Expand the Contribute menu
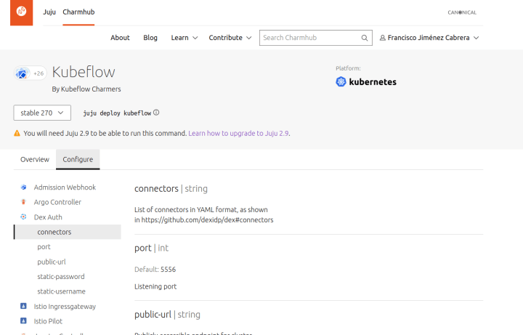523x335 pixels. pyautogui.click(x=230, y=38)
